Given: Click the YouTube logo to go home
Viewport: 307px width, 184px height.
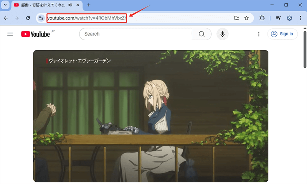Looking at the screenshot, I should [x=36, y=34].
